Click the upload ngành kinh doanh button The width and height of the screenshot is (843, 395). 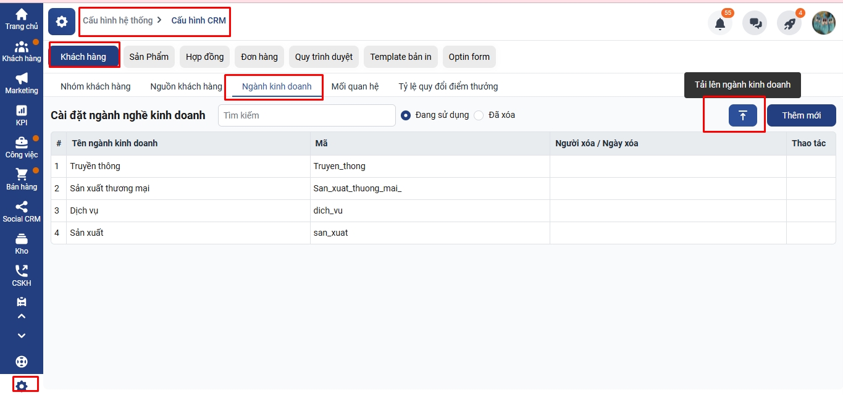[742, 115]
